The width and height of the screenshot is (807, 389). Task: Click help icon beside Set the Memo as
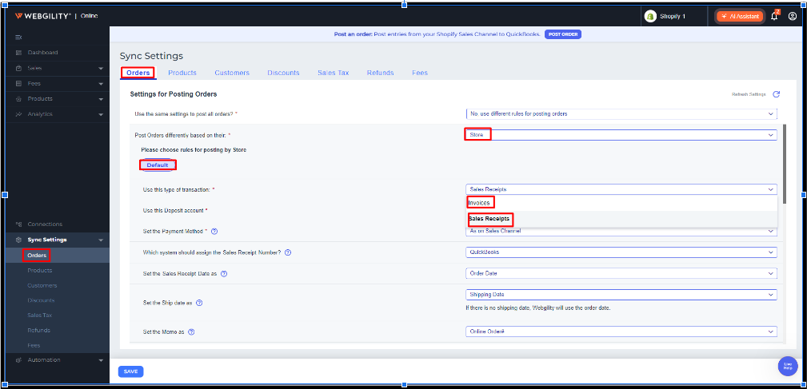pyautogui.click(x=191, y=332)
